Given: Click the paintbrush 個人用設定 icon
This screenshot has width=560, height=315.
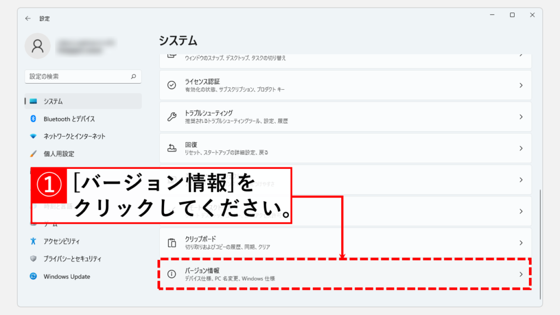Looking at the screenshot, I should click(33, 154).
